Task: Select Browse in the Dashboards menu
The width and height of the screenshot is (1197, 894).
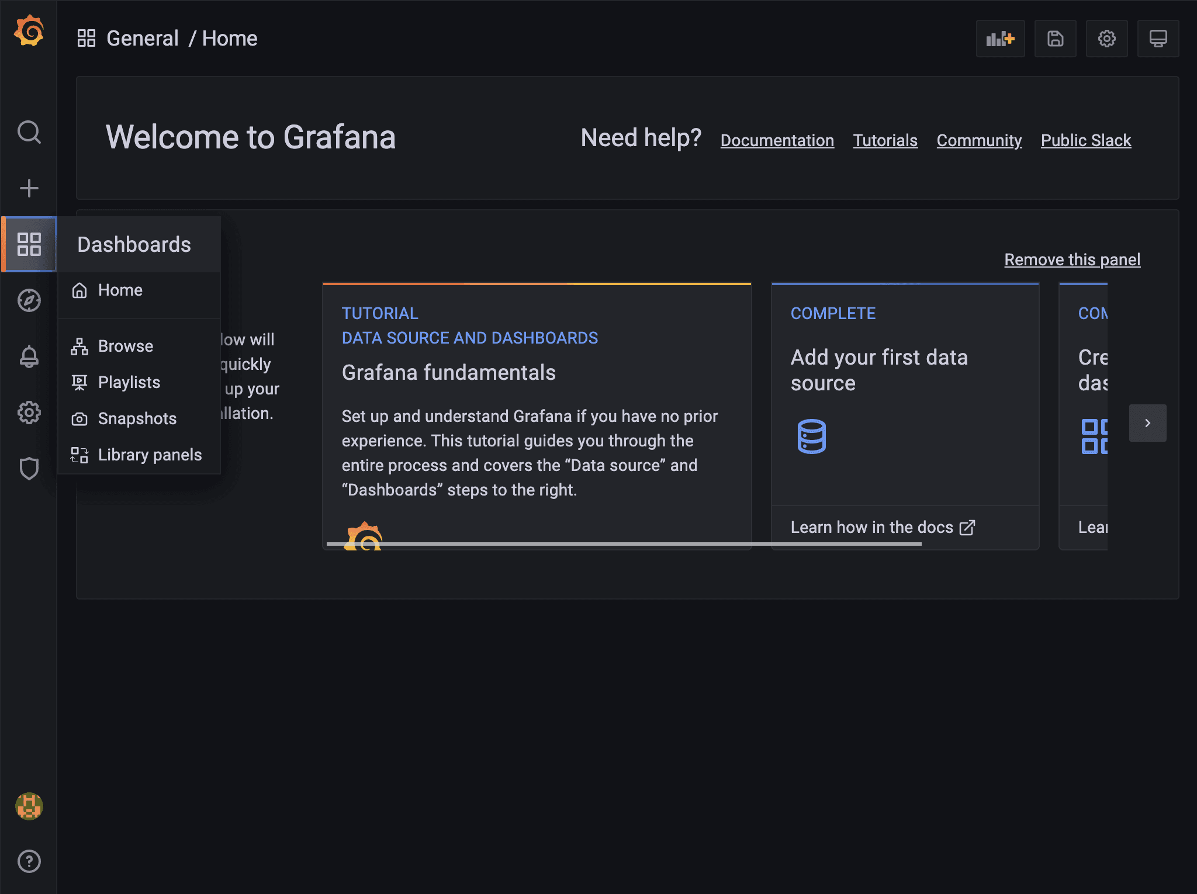Action: pyautogui.click(x=139, y=346)
